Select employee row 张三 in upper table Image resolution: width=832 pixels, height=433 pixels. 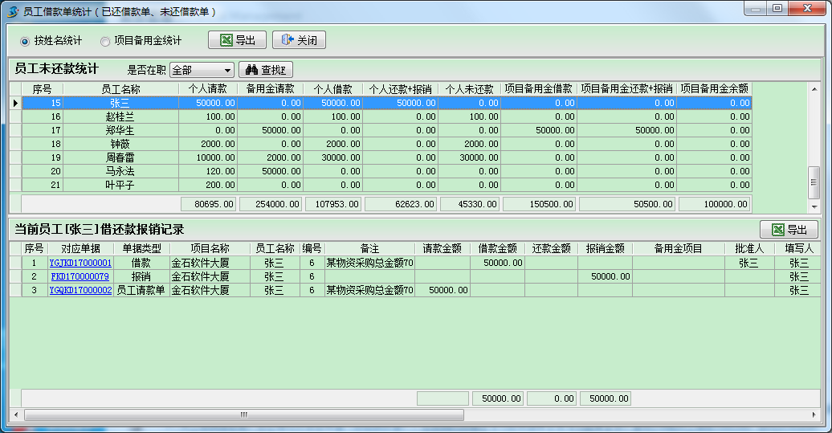click(x=386, y=103)
